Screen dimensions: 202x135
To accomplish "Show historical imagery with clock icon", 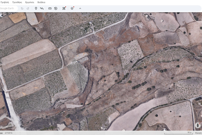I will [56, 8].
